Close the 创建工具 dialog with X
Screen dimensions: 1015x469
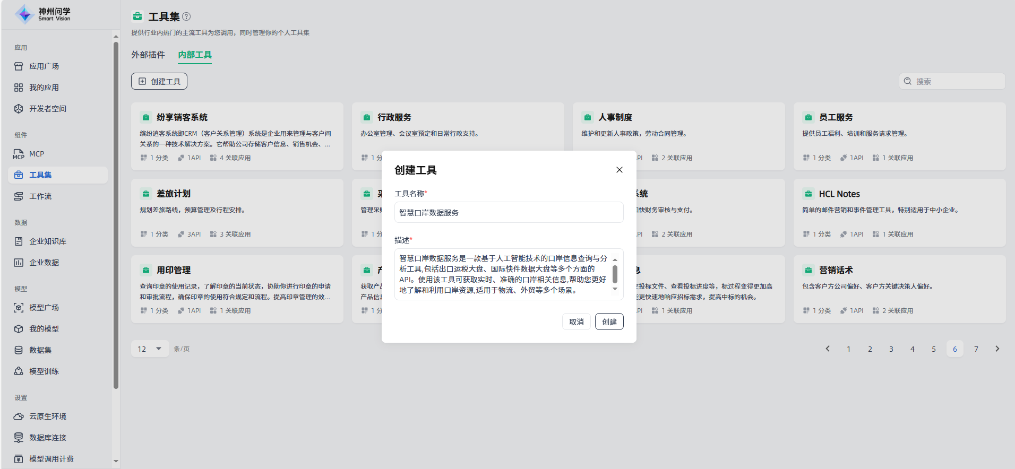point(619,170)
